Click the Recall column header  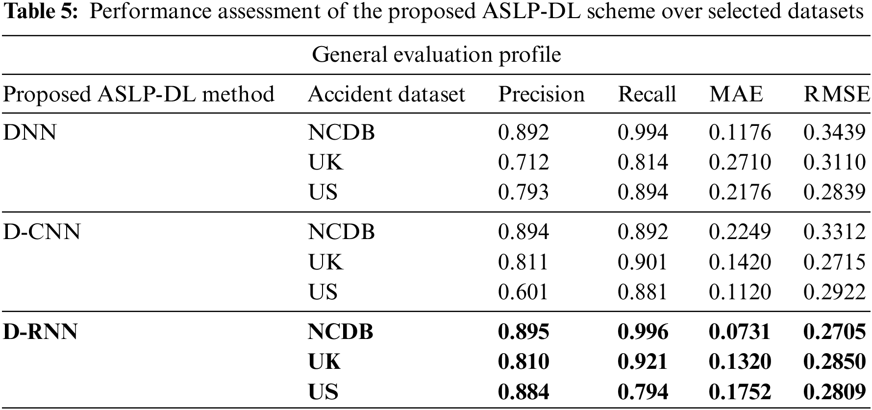[x=647, y=94]
